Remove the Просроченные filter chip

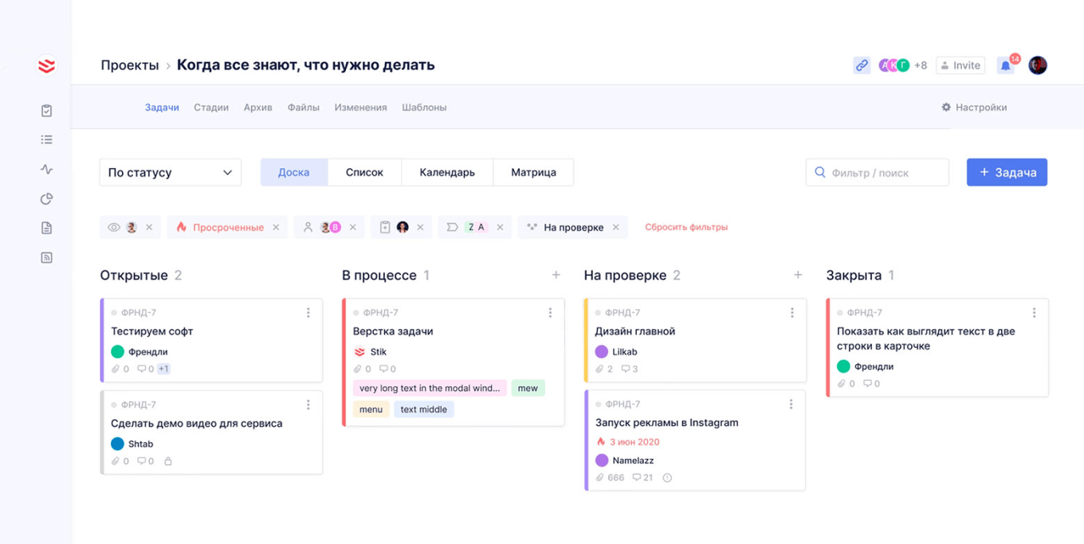pyautogui.click(x=276, y=228)
